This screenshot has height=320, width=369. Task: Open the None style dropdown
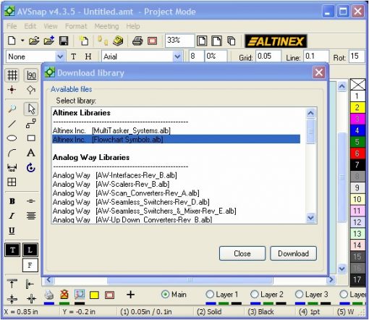(x=60, y=57)
